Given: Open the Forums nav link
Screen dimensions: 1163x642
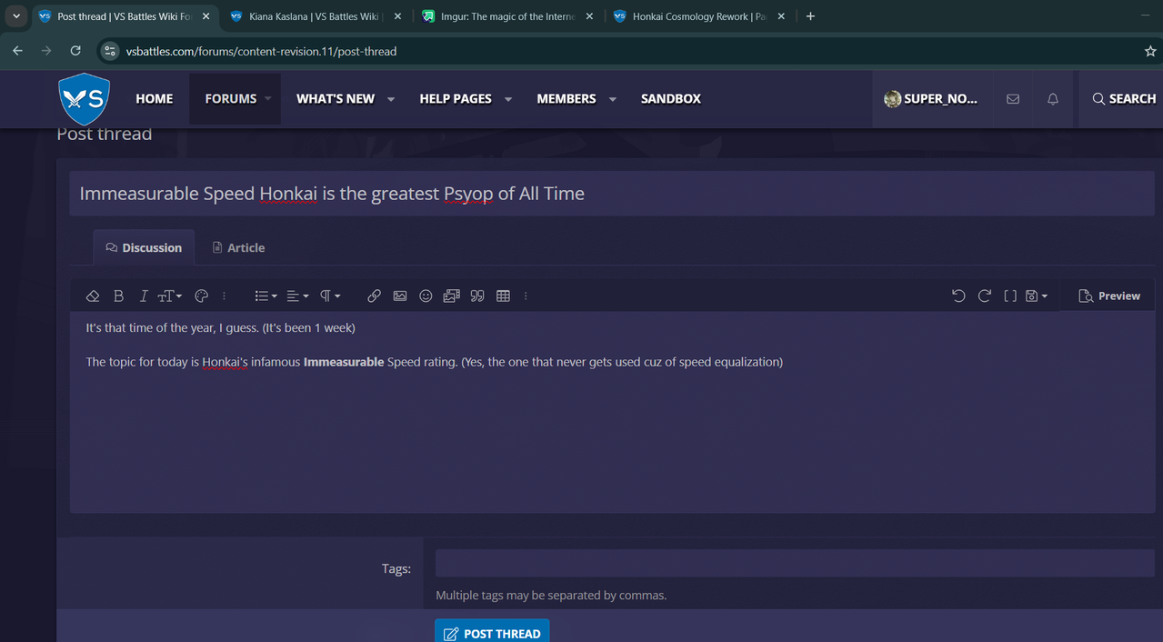Looking at the screenshot, I should (x=231, y=99).
